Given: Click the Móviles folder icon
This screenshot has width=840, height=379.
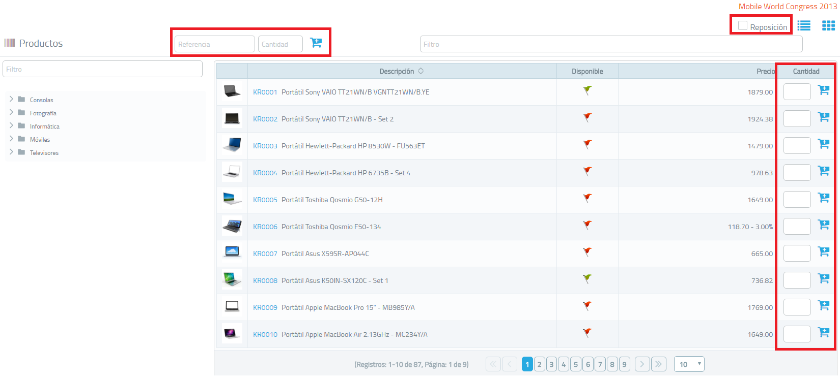Looking at the screenshot, I should (21, 139).
